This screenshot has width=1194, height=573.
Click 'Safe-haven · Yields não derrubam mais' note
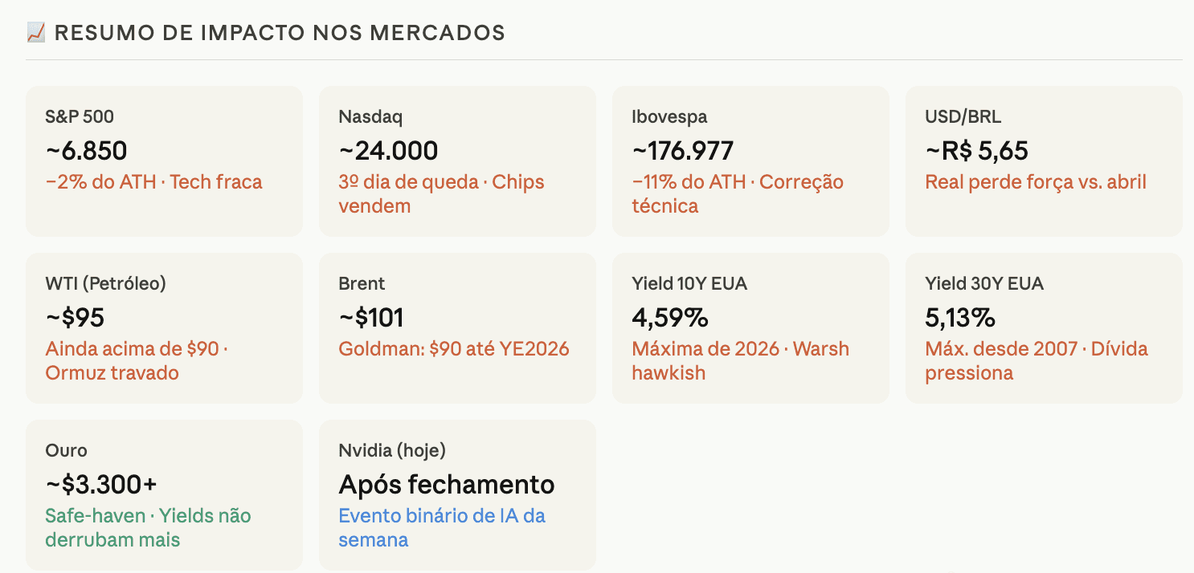click(x=148, y=527)
